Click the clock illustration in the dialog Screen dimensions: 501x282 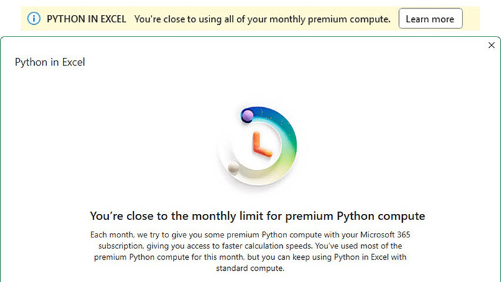(257, 146)
